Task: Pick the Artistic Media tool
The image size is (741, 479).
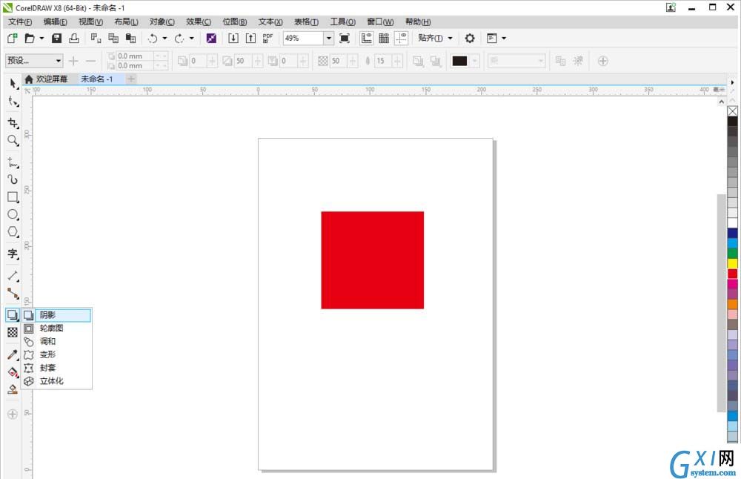Action: click(13, 179)
